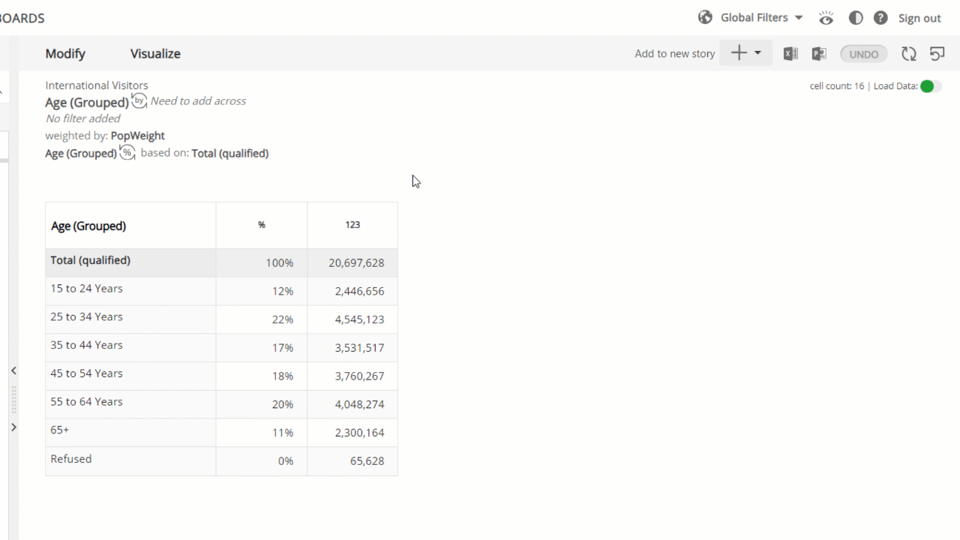The height and width of the screenshot is (540, 960).
Task: Click the UNDO button
Action: (x=864, y=54)
